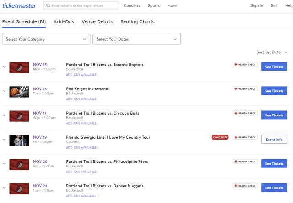The image size is (293, 203).
Task: Open Phil Knight Invitational event title
Action: (x=87, y=89)
